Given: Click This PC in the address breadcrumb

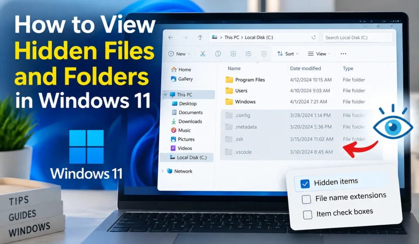Looking at the screenshot, I should pyautogui.click(x=232, y=37).
